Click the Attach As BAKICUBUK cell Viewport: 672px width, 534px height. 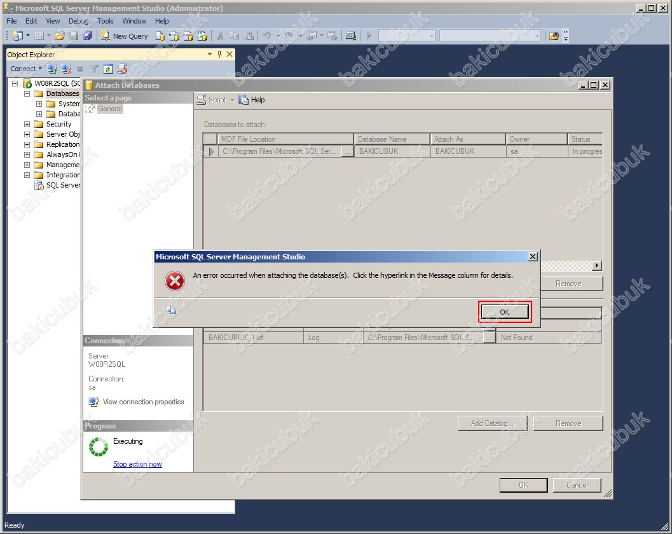[x=468, y=151]
